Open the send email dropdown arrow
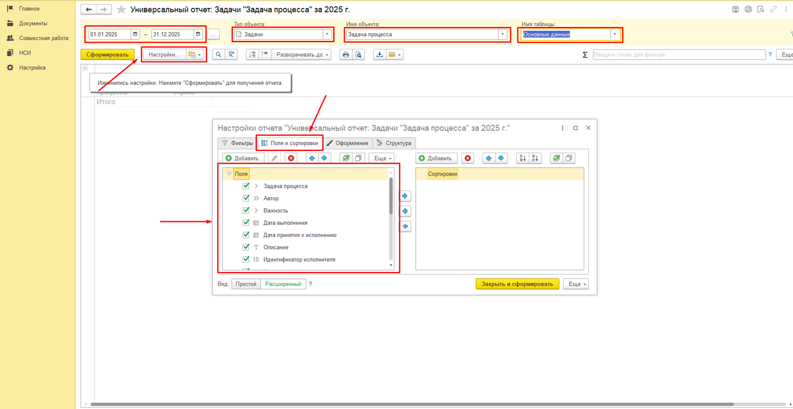Viewport: 793px width, 409px height. [400, 55]
